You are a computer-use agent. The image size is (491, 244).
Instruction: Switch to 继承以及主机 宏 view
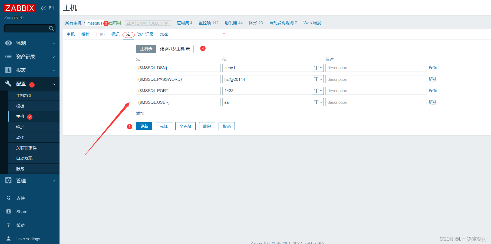pos(175,49)
